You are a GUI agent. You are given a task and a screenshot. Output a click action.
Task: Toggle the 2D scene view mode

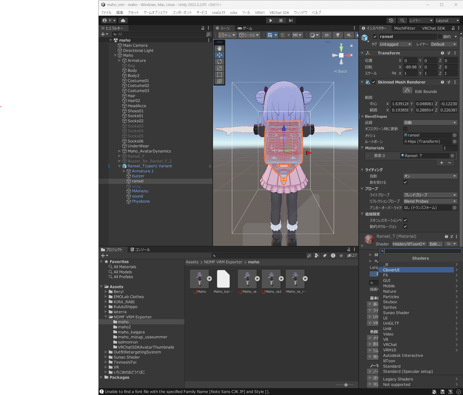click(326, 35)
